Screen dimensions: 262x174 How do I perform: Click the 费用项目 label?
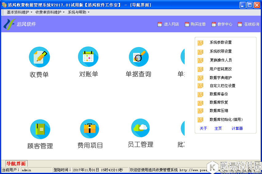coord(90,145)
